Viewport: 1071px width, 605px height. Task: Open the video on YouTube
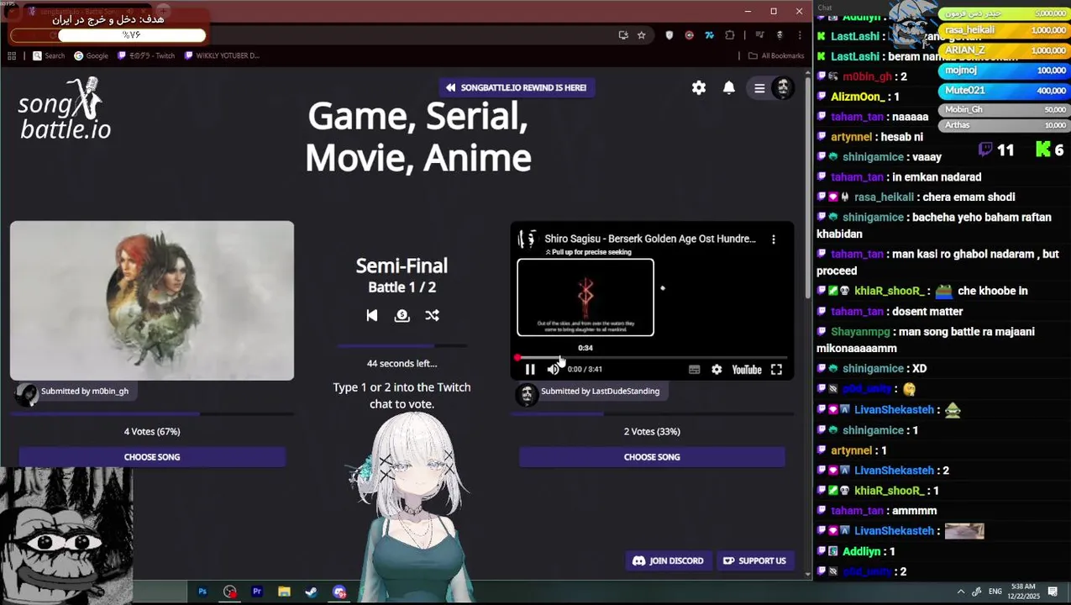pyautogui.click(x=747, y=370)
